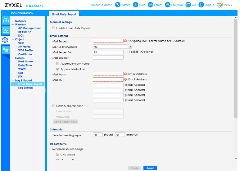Click the Mail Server input field
This screenshot has width=240, height=171.
108,41
